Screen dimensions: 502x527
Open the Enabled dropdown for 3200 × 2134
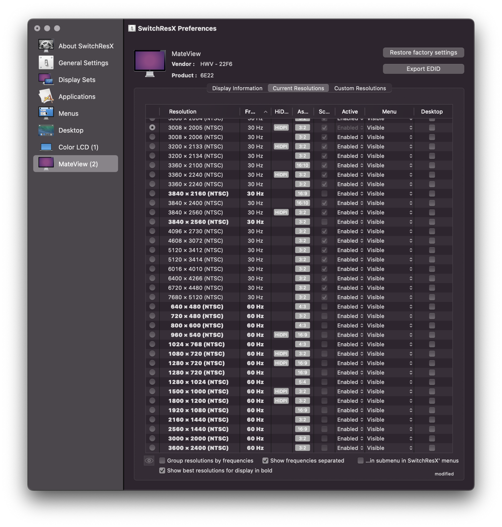350,156
